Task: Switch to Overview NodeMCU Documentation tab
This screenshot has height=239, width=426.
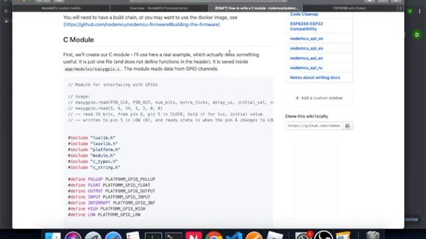Action: 158,8
